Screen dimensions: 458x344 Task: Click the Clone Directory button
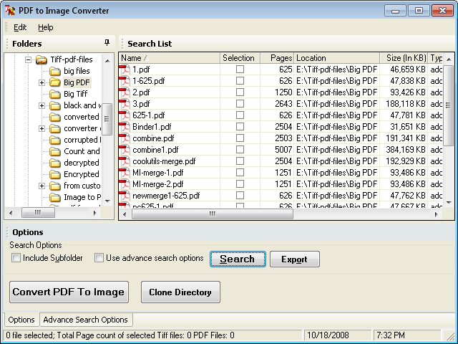click(180, 292)
